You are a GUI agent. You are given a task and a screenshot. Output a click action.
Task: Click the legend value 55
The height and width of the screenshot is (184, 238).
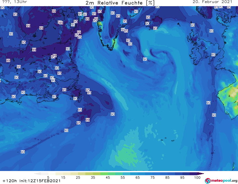[x=123, y=177]
